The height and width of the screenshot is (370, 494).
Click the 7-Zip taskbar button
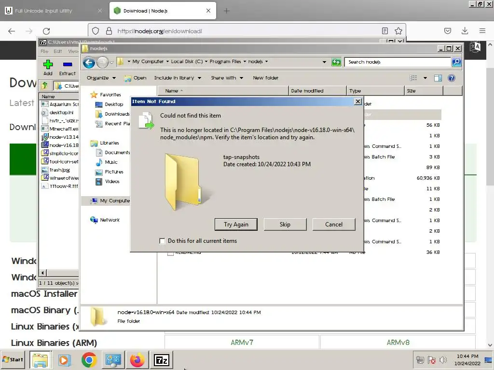click(x=161, y=360)
